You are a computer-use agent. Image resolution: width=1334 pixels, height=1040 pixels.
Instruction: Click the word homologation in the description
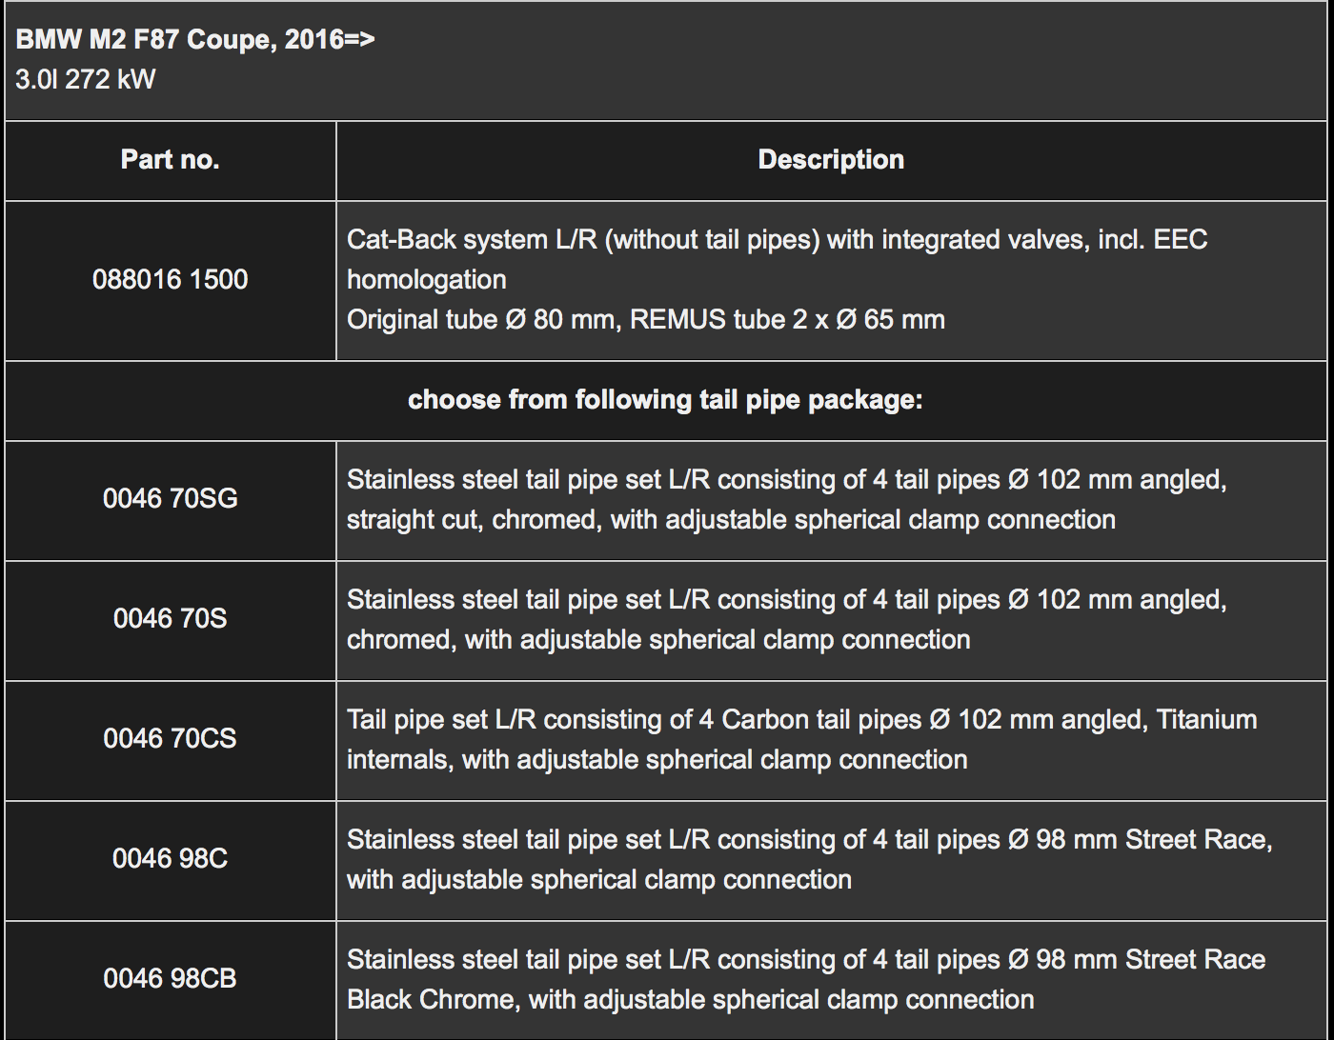pyautogui.click(x=426, y=279)
